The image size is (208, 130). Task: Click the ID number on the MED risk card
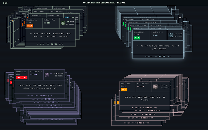click(x=164, y=88)
